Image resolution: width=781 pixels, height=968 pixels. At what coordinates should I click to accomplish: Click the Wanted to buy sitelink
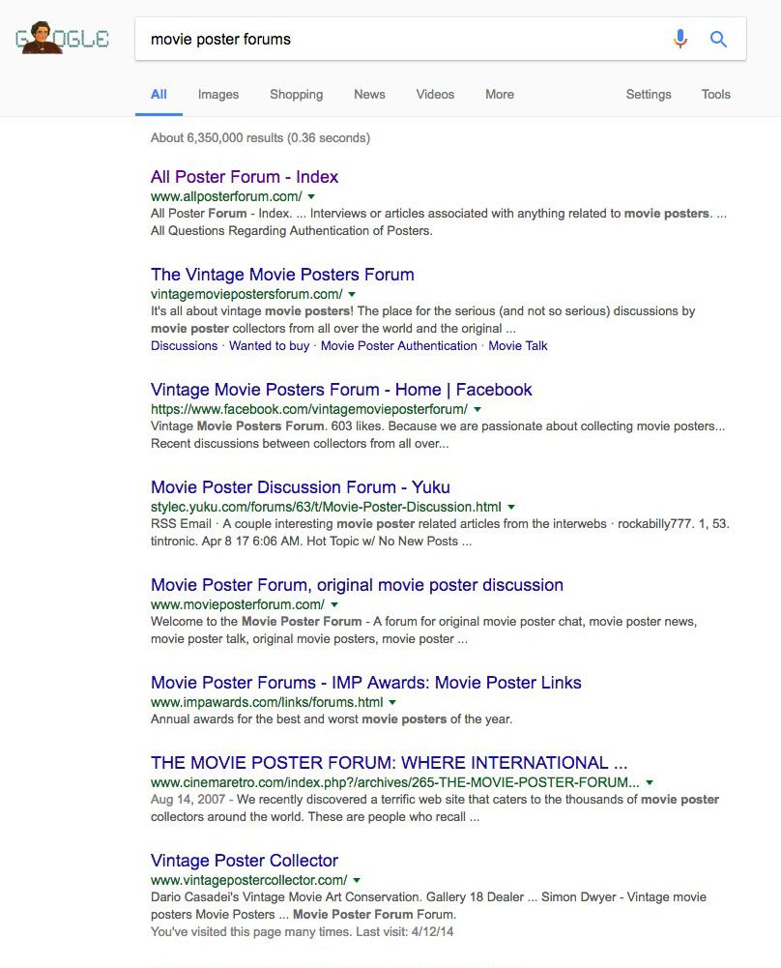point(270,346)
